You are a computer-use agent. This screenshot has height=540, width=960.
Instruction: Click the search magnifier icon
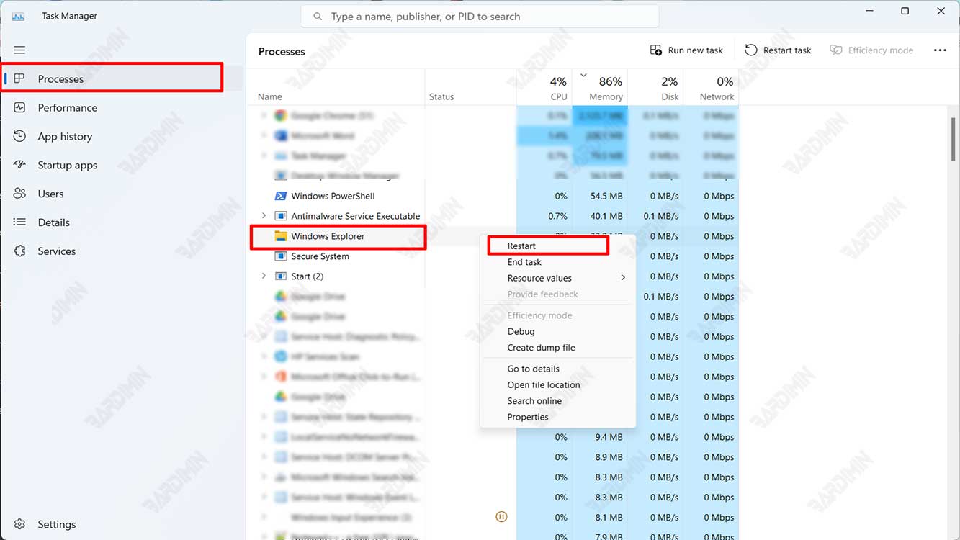point(318,16)
